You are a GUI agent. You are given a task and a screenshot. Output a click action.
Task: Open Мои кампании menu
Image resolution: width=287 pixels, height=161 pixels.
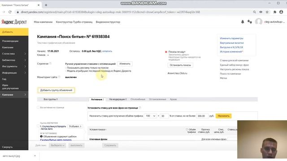pos(43,22)
